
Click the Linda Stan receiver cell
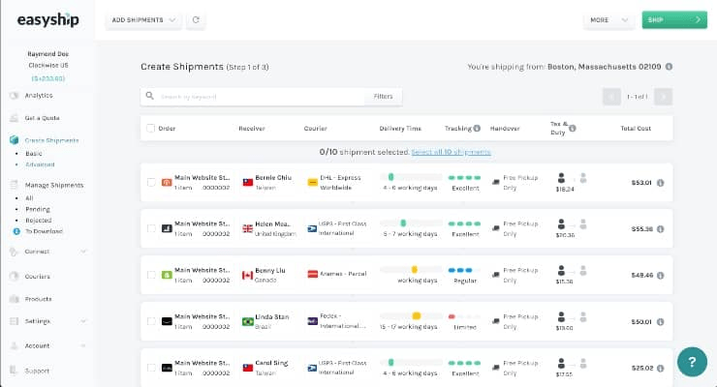tap(269, 321)
